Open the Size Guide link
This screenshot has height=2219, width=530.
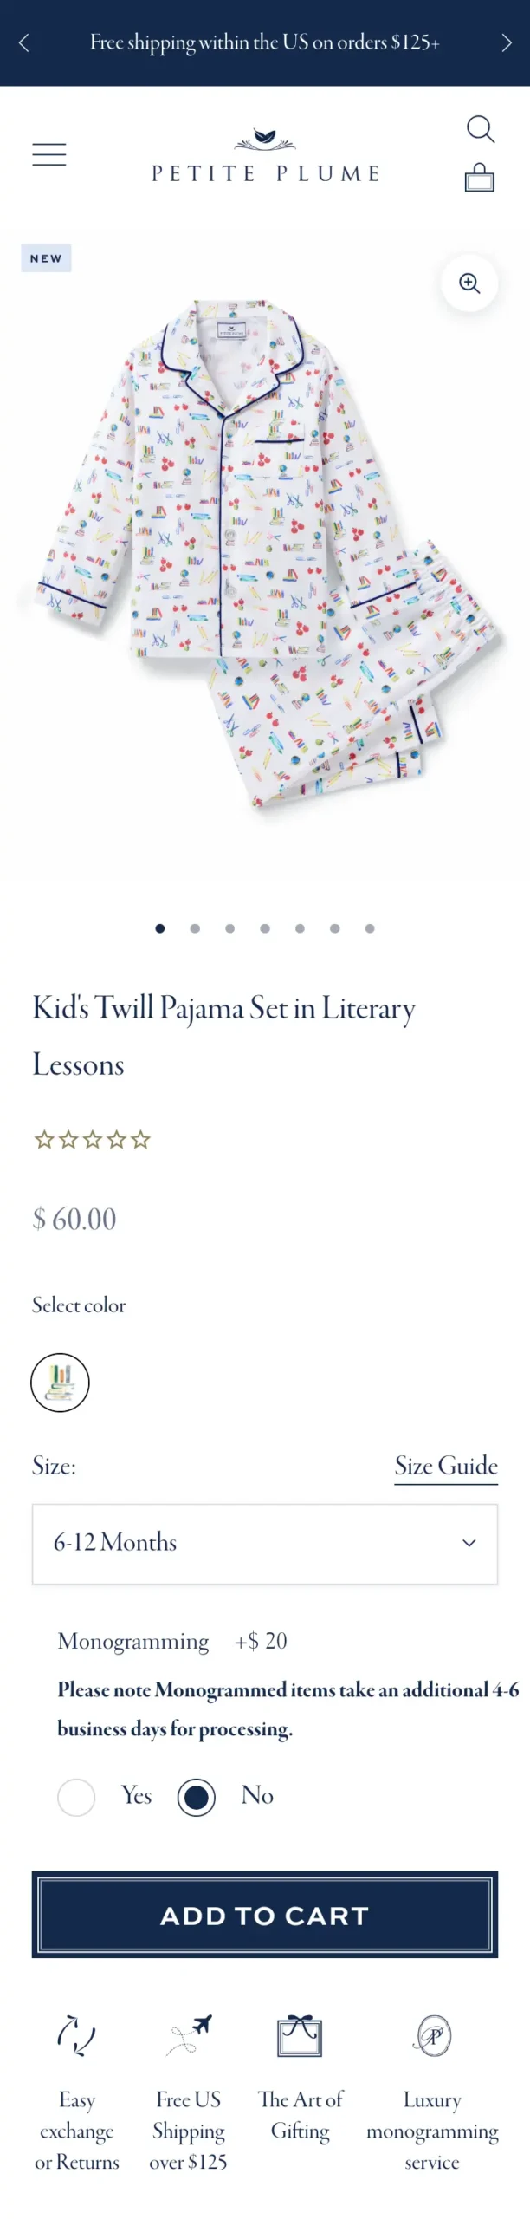tap(446, 1467)
